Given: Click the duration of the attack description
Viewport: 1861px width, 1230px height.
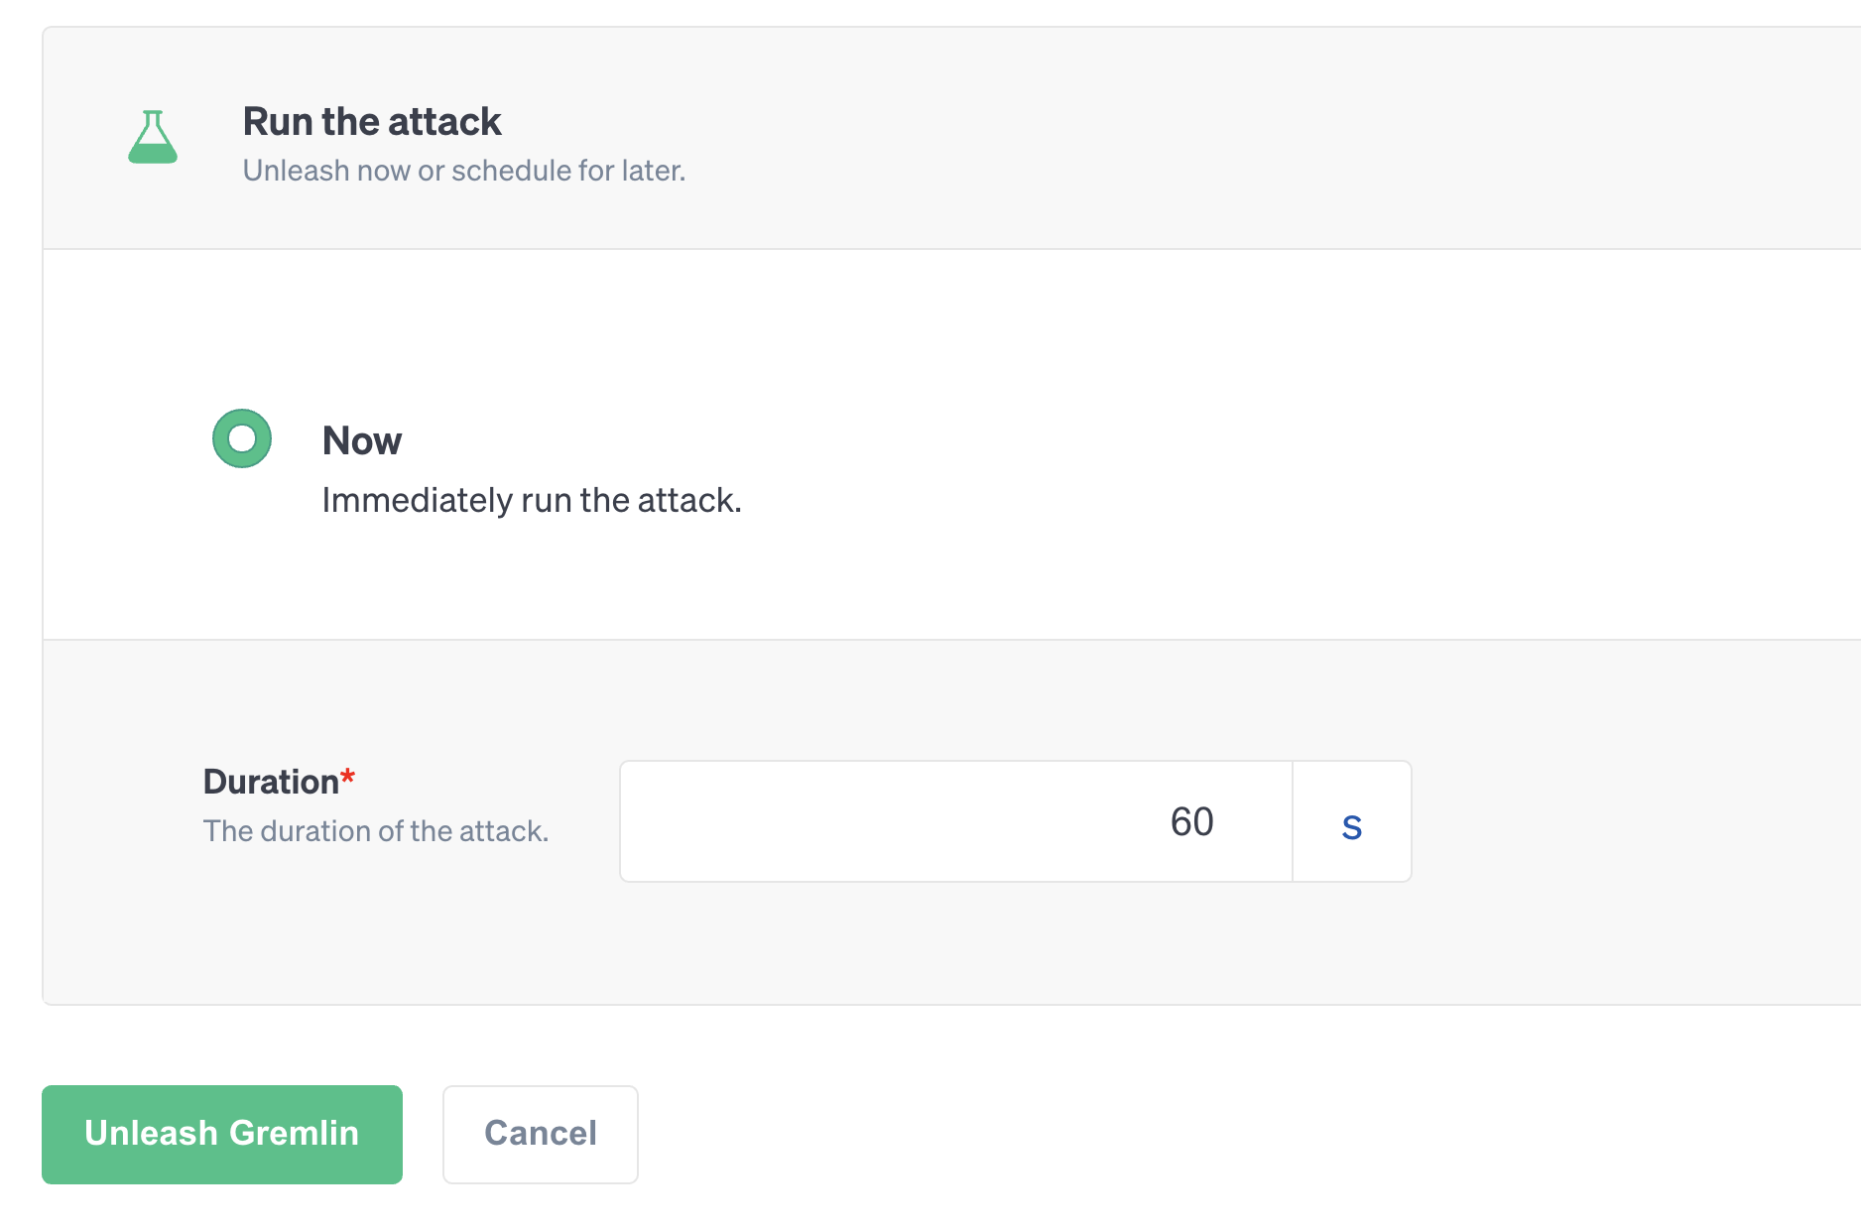Looking at the screenshot, I should (376, 830).
